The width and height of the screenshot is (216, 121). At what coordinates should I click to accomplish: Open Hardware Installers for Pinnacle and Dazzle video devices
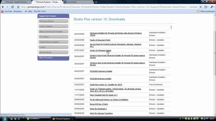coord(115,34)
